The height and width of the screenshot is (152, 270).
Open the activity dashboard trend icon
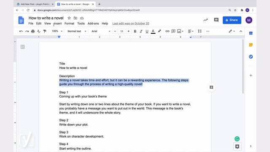coord(205,20)
